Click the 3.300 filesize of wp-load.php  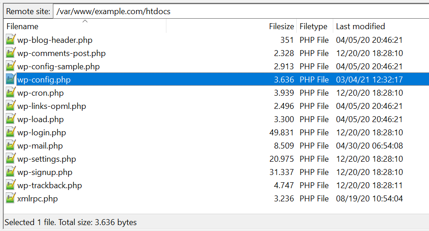click(x=284, y=119)
